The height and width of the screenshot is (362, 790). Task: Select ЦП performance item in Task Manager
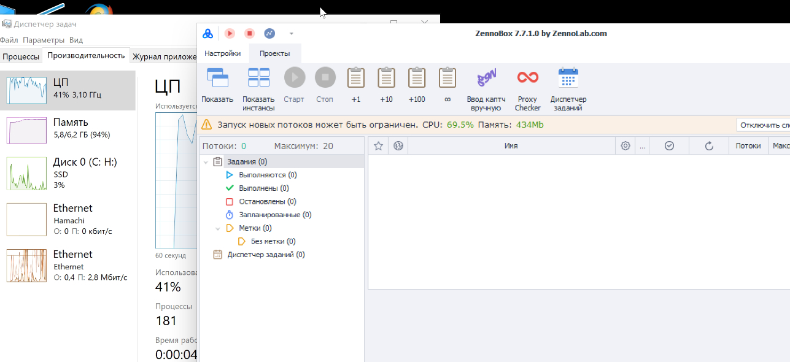pyautogui.click(x=68, y=90)
